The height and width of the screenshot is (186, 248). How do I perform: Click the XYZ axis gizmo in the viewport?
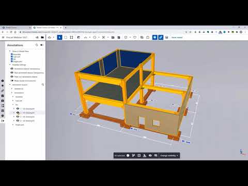pos(243,152)
